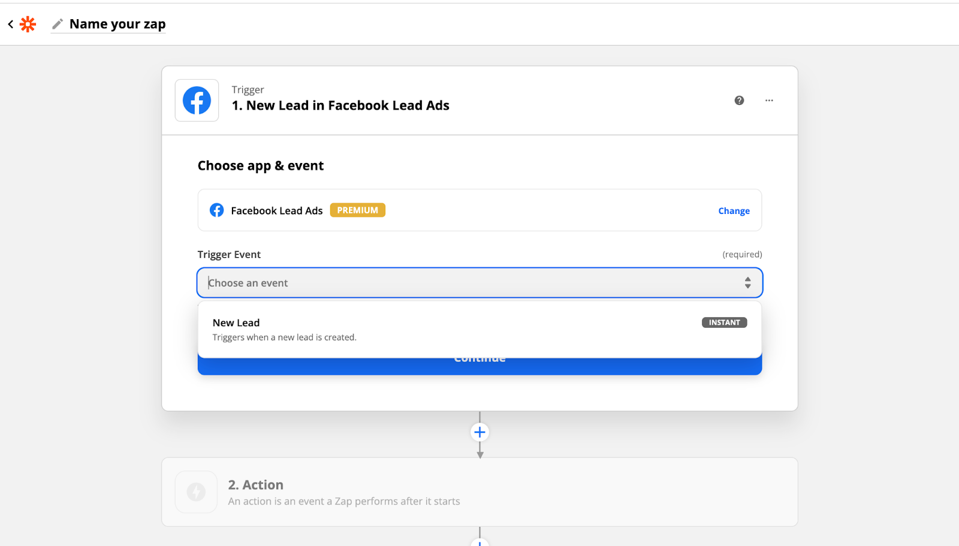The width and height of the screenshot is (959, 546).
Task: Open the help question mark icon
Action: point(739,100)
